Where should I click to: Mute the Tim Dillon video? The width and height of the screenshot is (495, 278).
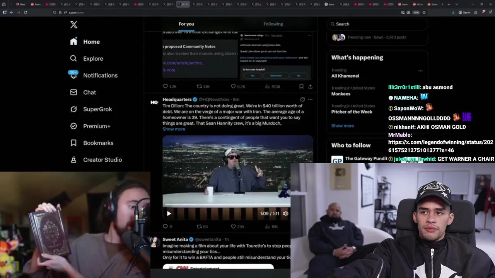point(285,214)
